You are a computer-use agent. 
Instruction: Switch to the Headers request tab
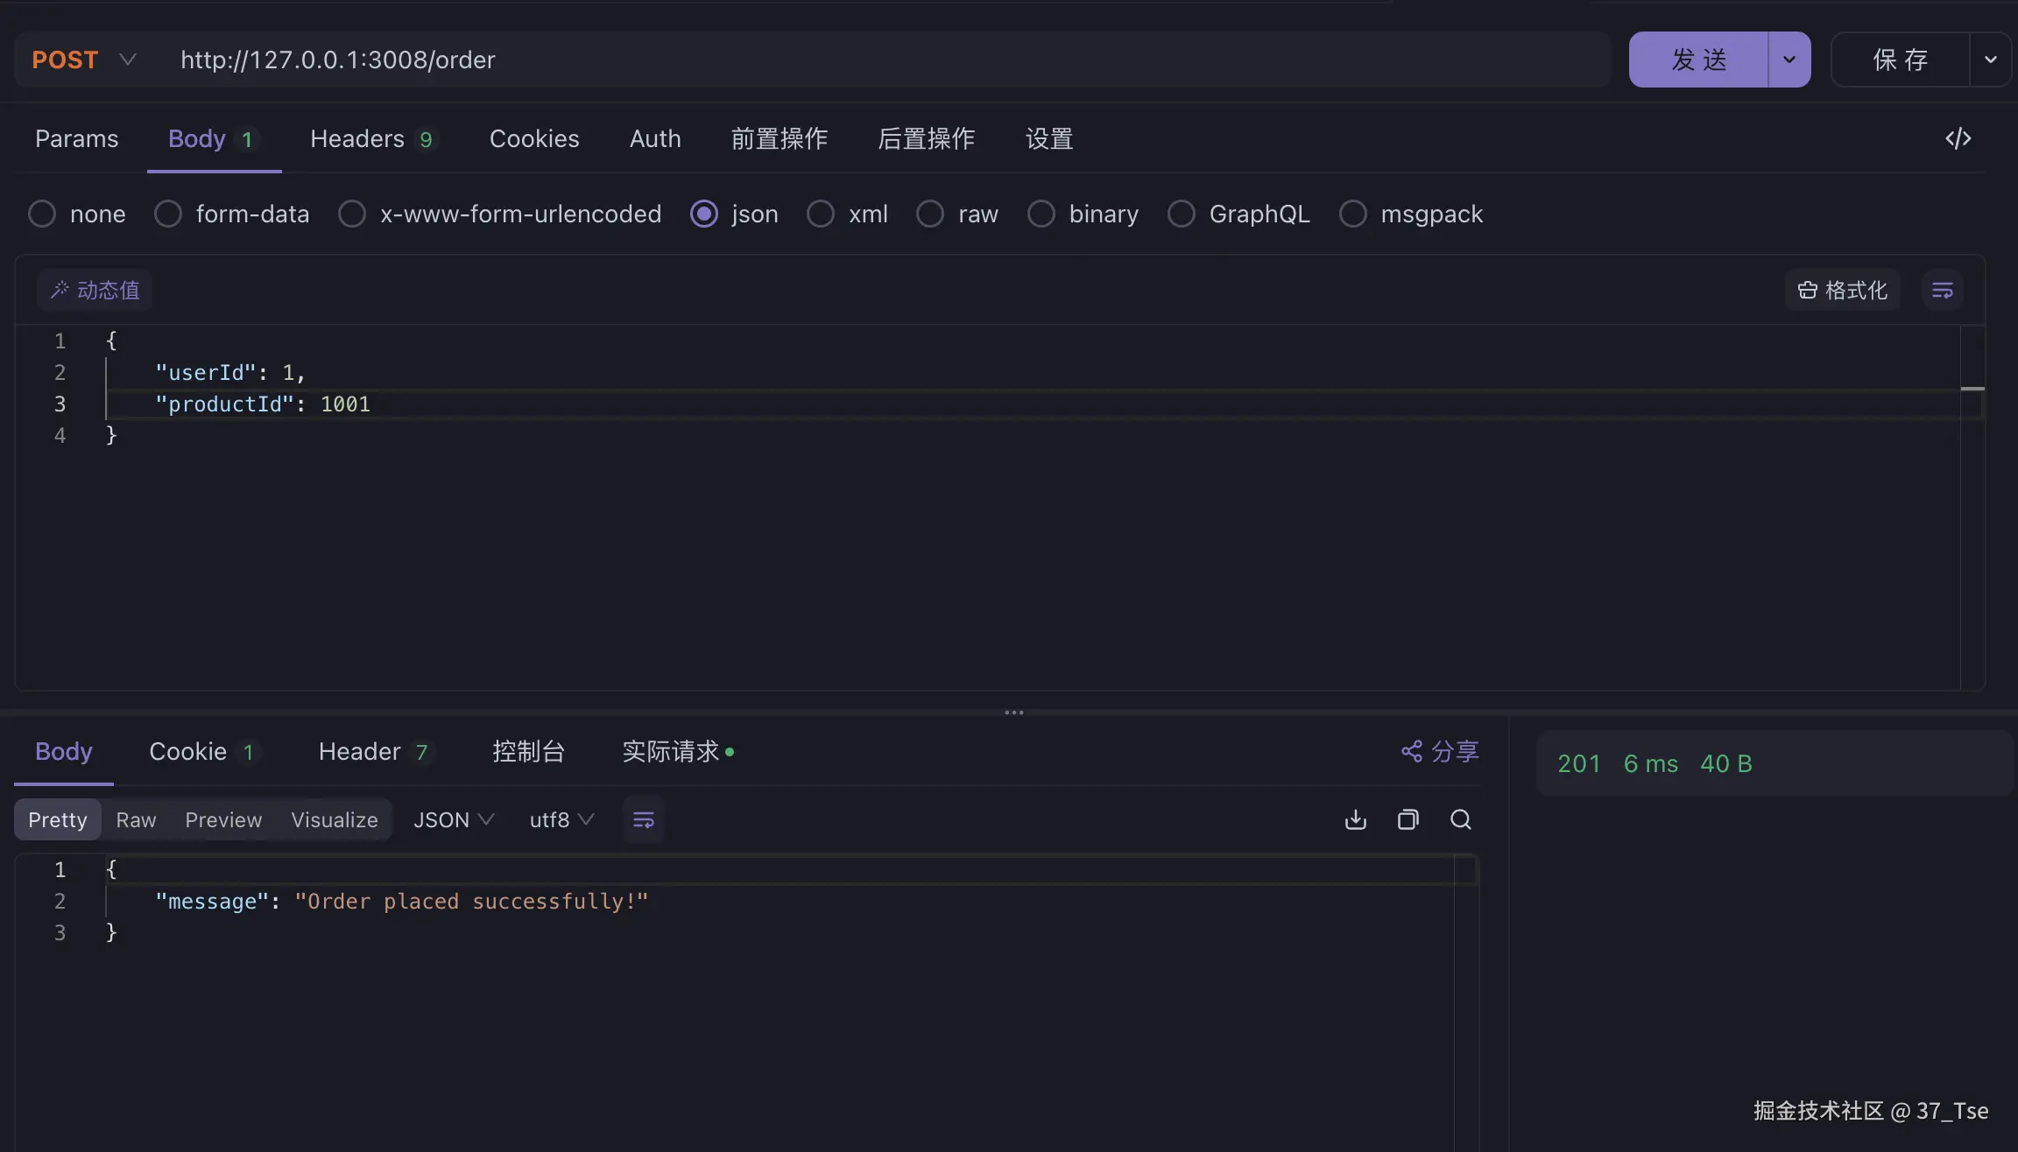[x=357, y=139]
